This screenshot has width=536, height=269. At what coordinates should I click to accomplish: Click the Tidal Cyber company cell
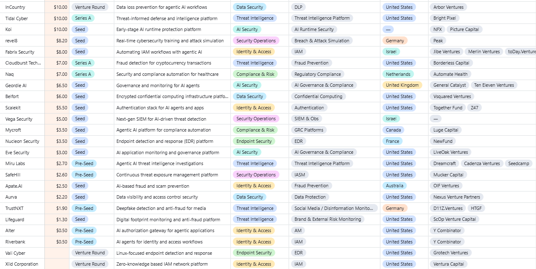pyautogui.click(x=22, y=18)
